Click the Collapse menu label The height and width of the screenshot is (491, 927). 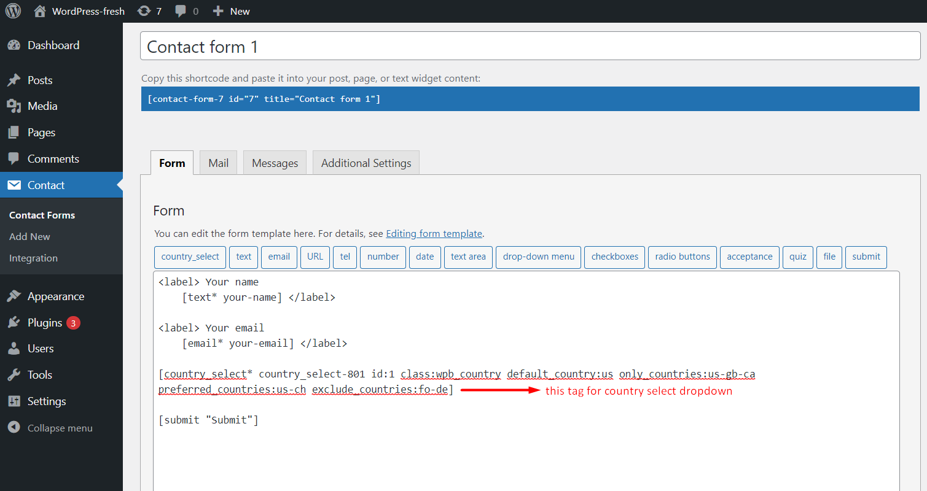[60, 428]
